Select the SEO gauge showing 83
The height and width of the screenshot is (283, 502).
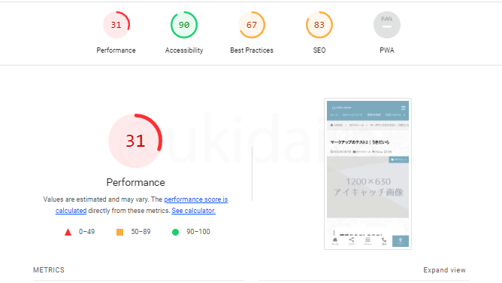click(319, 25)
